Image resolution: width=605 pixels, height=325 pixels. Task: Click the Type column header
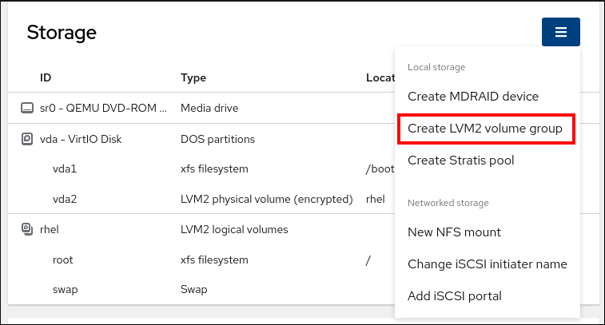point(193,77)
